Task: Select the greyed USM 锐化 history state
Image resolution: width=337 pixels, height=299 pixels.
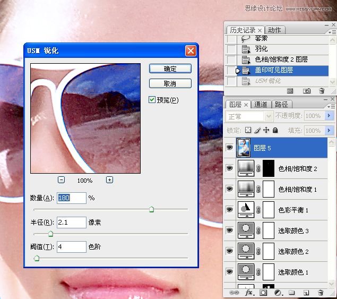Action: pyautogui.click(x=283, y=81)
